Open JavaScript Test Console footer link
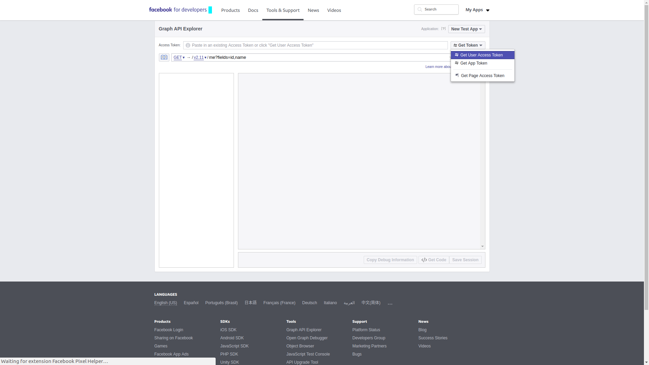Viewport: 649px width, 365px height. pos(308,354)
